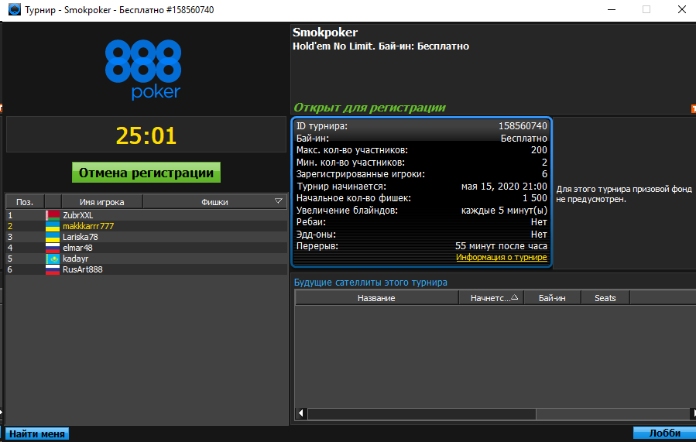Click the sort arrow in Фишки header
Image resolution: width=696 pixels, height=442 pixels.
pyautogui.click(x=278, y=201)
